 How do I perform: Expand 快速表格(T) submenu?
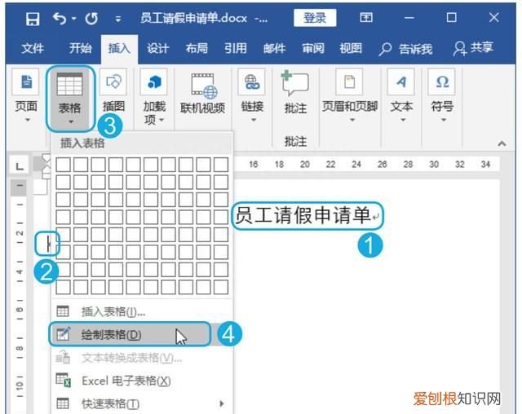tap(142, 403)
